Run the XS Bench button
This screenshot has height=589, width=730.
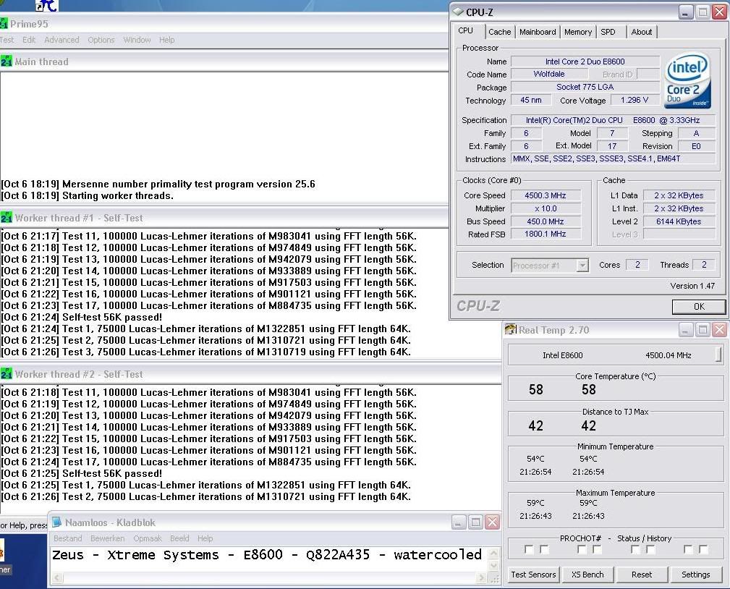(587, 575)
